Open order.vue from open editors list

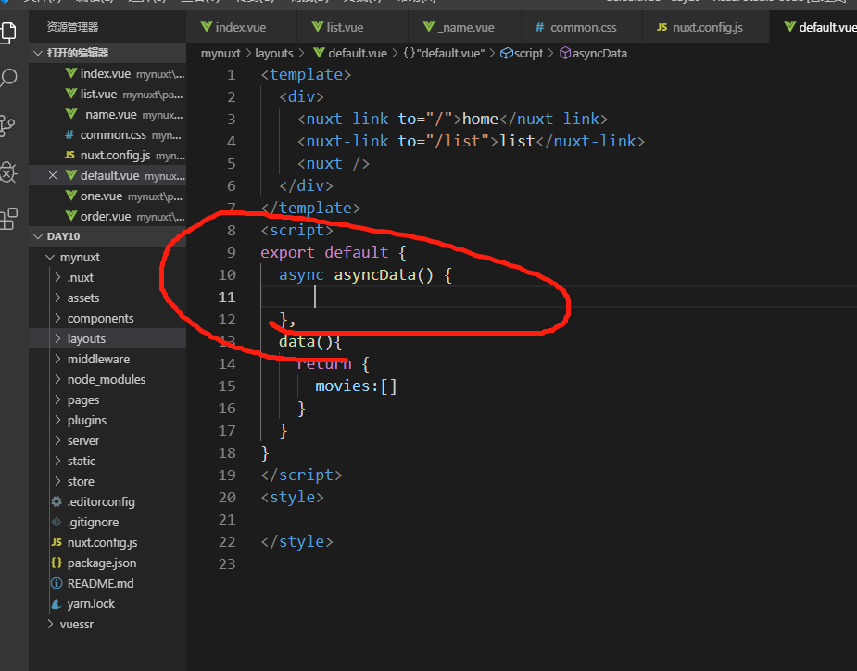107,216
